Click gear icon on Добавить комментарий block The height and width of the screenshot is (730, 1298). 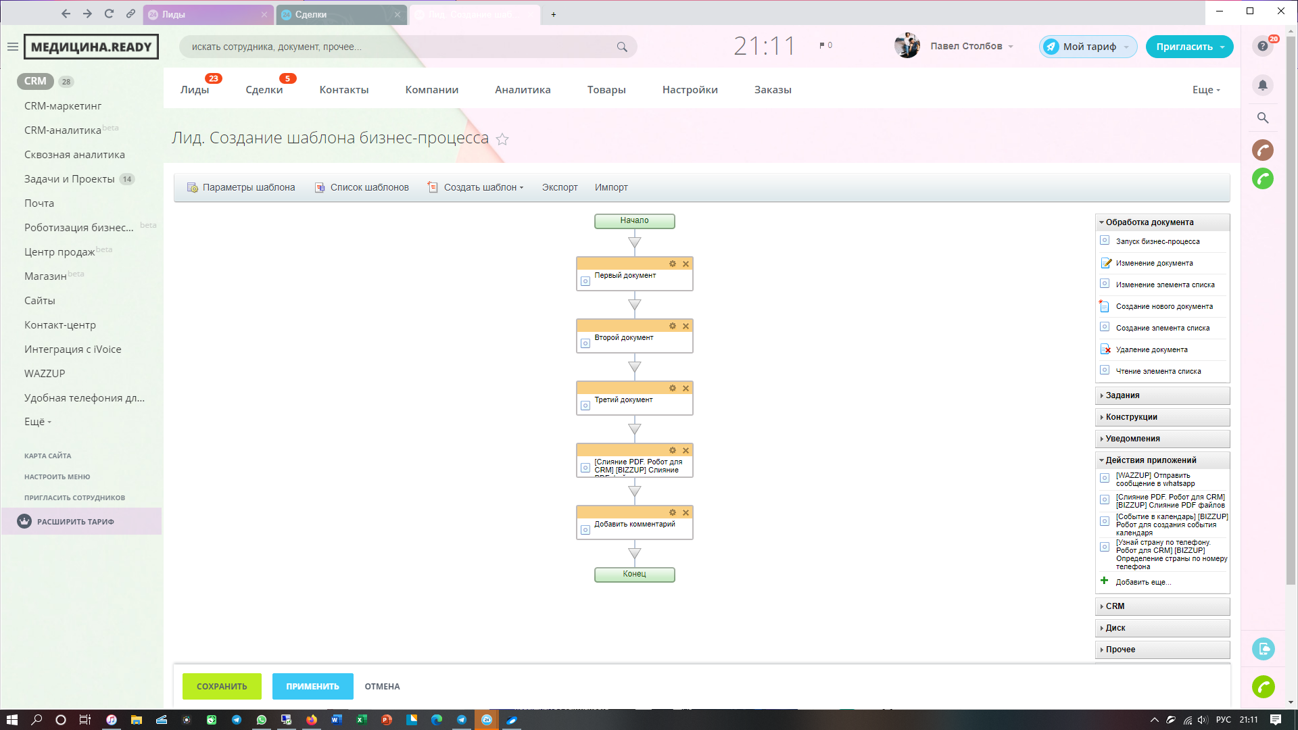pos(673,513)
